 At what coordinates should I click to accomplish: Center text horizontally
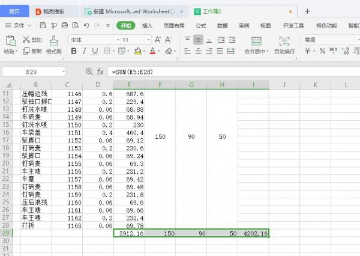coord(198,51)
